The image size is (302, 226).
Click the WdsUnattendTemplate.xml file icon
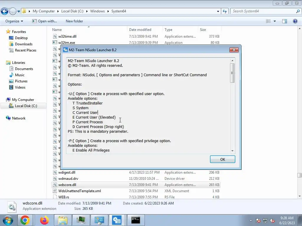click(55, 191)
